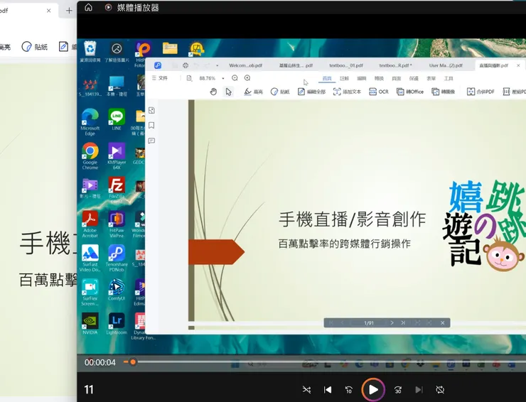The width and height of the screenshot is (526, 402).
Task: Run OCR on the PDF
Action: [x=378, y=92]
